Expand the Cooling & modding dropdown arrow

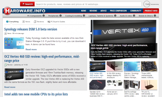tap(84, 16)
